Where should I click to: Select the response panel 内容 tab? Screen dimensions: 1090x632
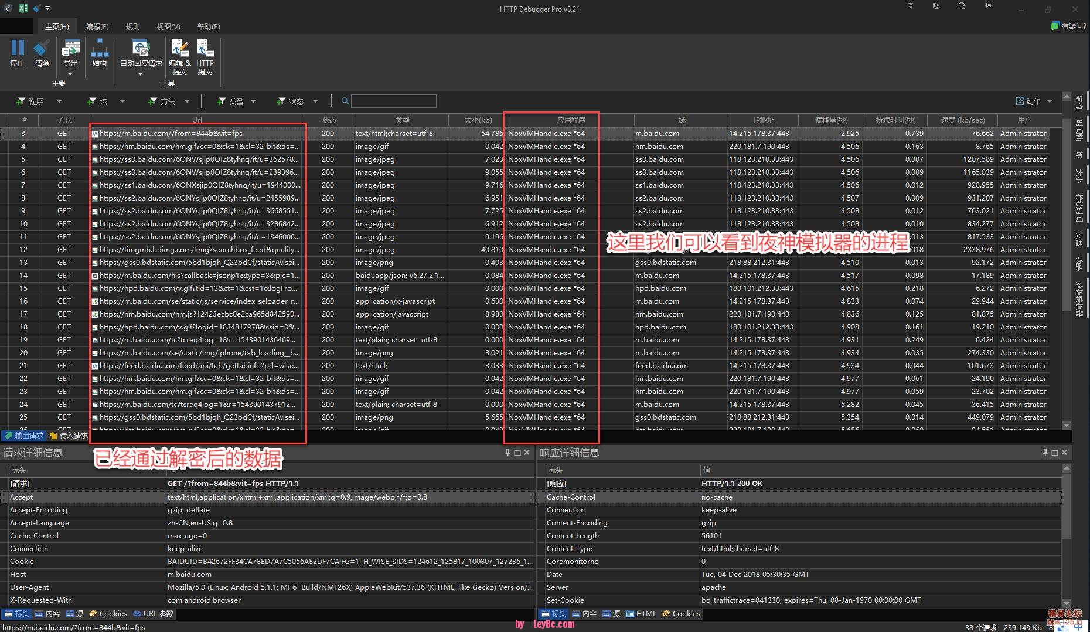(584, 614)
